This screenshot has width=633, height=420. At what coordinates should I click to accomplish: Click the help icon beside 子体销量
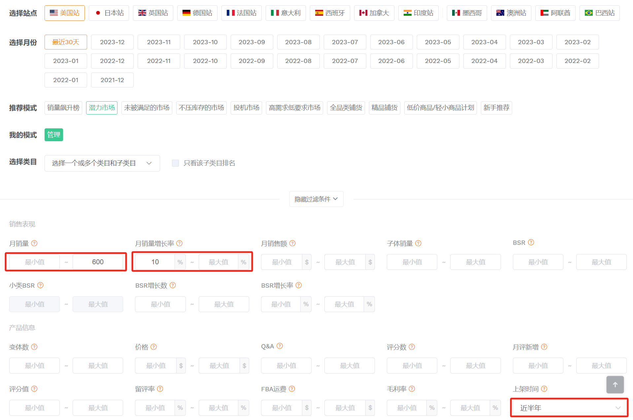tap(418, 243)
